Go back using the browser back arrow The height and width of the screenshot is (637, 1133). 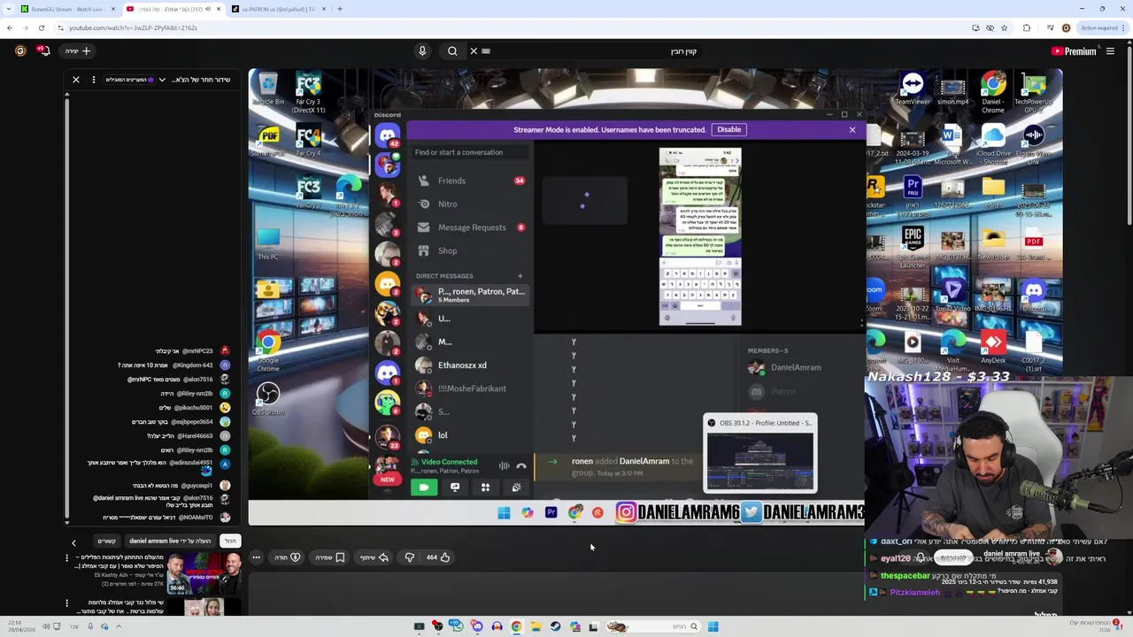[10, 27]
